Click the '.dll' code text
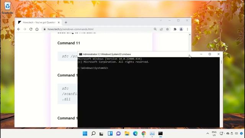Viewport: 245px width, 138px height. 66,99
